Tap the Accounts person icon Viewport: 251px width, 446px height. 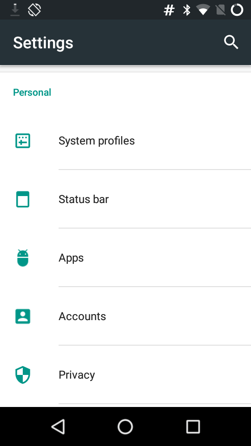(23, 316)
